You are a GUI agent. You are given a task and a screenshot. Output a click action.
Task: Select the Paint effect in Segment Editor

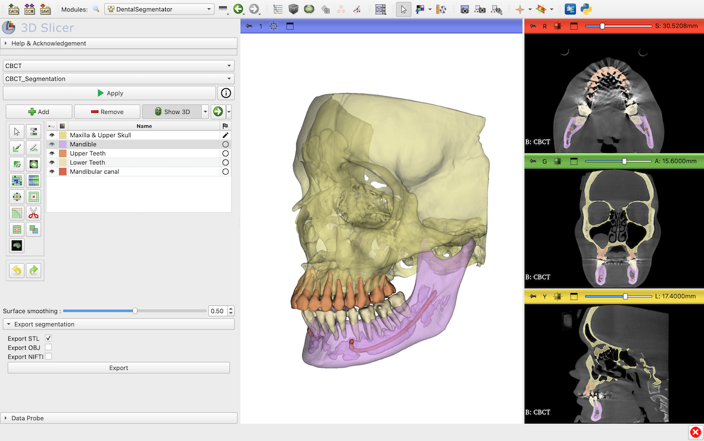click(17, 147)
